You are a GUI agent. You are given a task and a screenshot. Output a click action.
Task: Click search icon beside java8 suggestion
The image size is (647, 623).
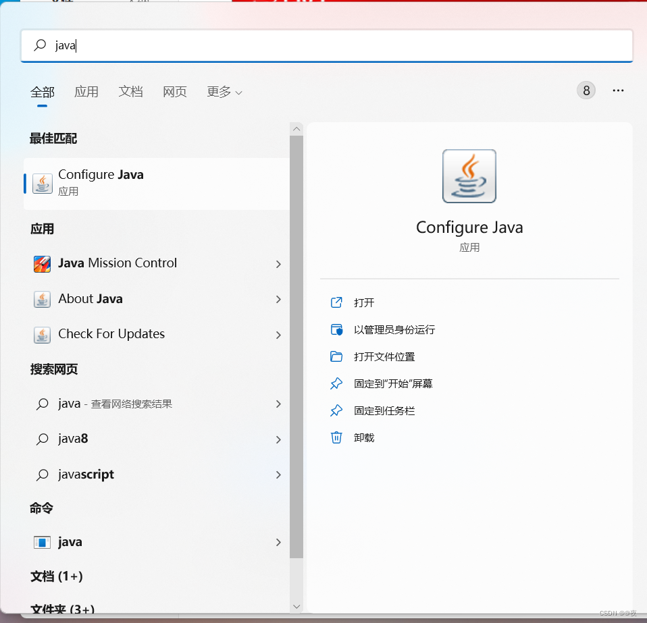(42, 439)
